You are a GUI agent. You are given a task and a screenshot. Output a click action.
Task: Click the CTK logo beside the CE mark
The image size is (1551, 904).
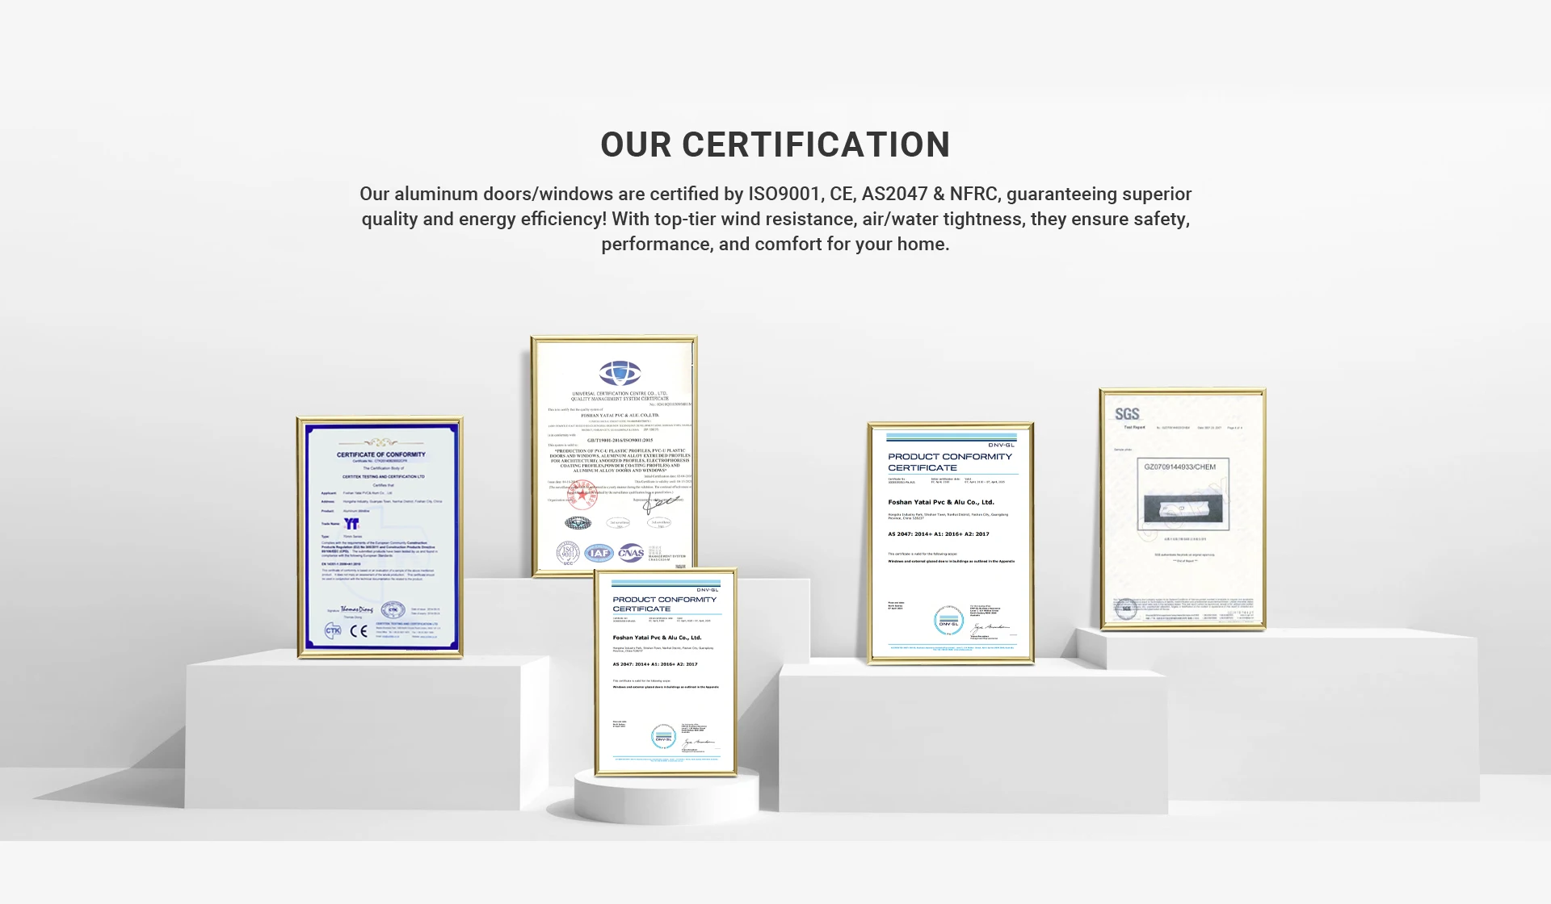tap(333, 630)
